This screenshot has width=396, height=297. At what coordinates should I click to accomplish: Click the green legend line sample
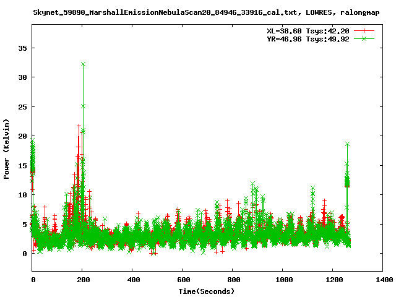[364, 38]
